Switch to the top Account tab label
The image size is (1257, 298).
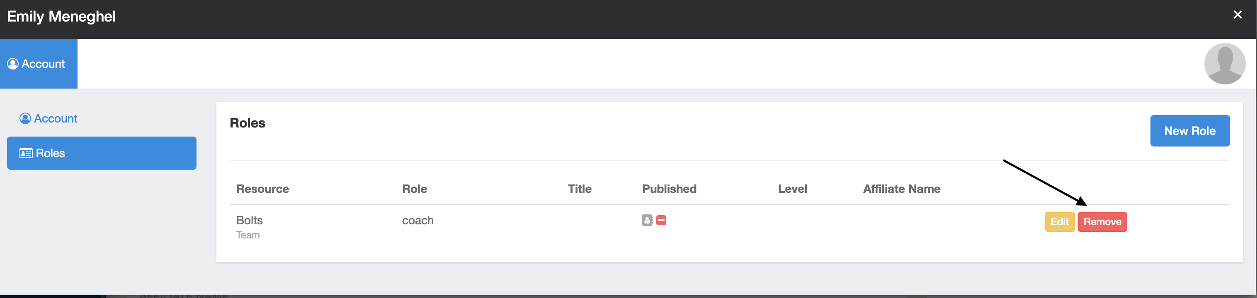pyautogui.click(x=43, y=64)
